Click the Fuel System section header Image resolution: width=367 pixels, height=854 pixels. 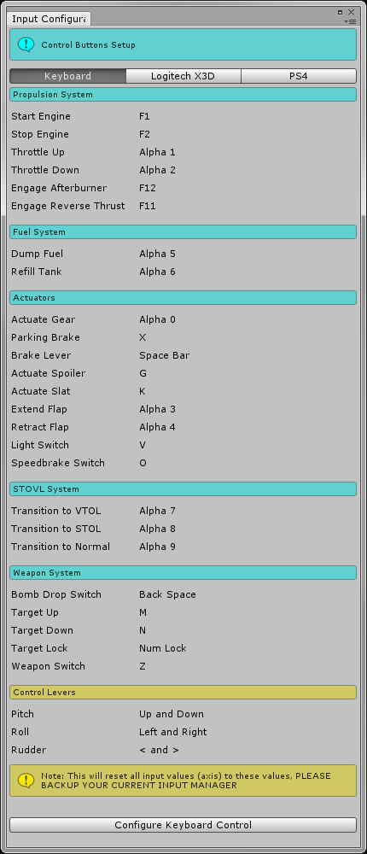183,232
